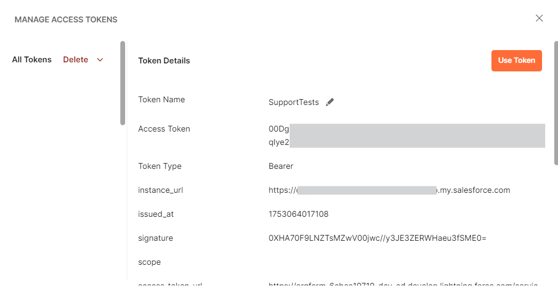Click the my.salesforce.com instance URL value

pos(389,190)
